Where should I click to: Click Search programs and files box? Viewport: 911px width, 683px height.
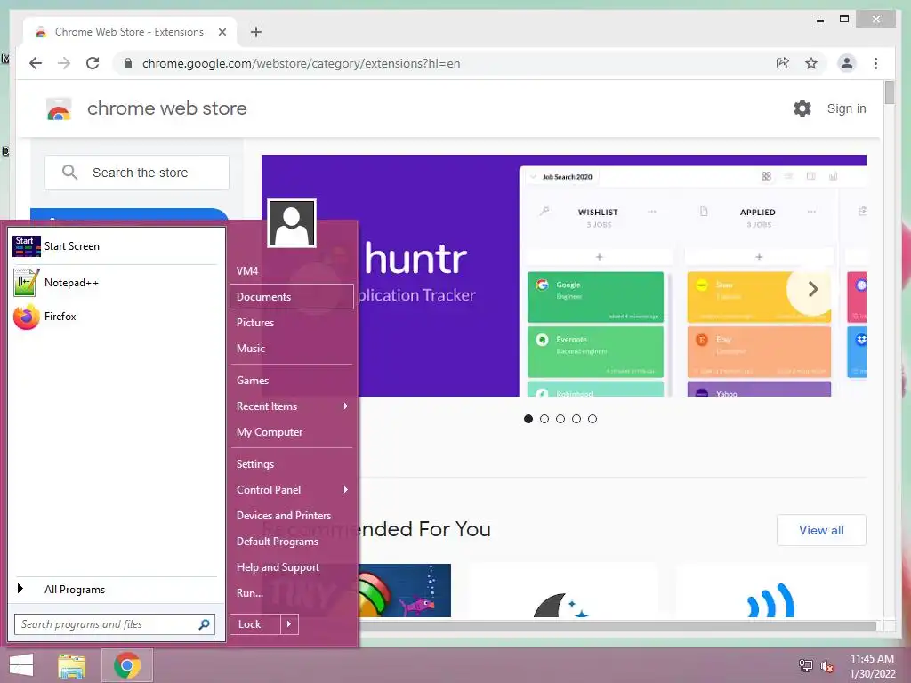pyautogui.click(x=115, y=624)
